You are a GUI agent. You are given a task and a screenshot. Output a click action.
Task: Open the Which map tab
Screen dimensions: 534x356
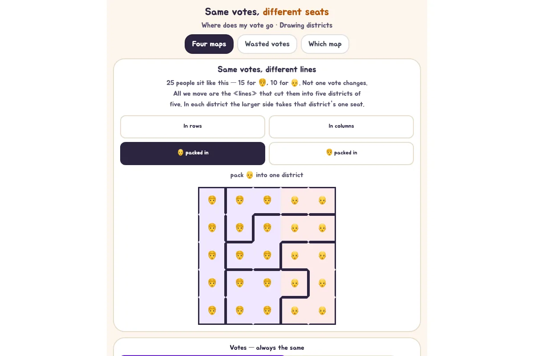click(x=325, y=44)
